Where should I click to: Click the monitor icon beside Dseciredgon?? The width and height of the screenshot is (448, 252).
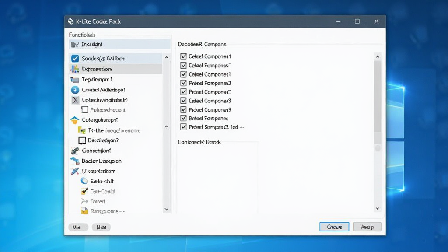pos(82,140)
